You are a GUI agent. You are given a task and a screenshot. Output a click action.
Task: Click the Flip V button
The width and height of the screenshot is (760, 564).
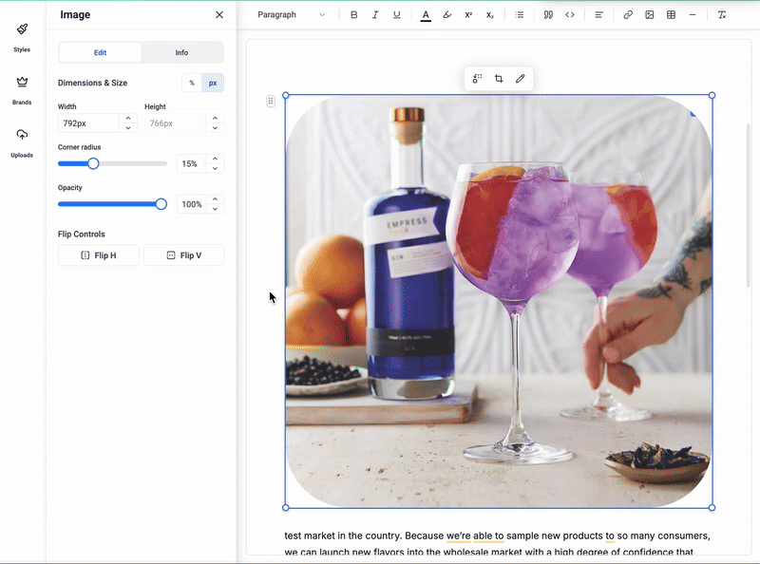click(183, 255)
